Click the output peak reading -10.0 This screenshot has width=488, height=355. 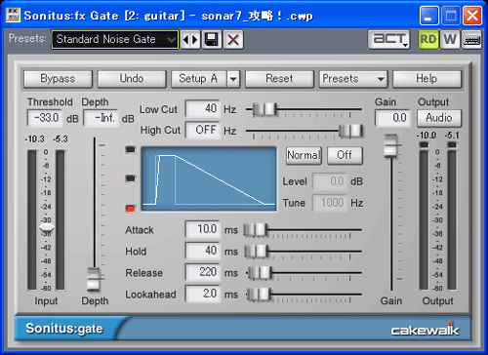click(x=427, y=135)
